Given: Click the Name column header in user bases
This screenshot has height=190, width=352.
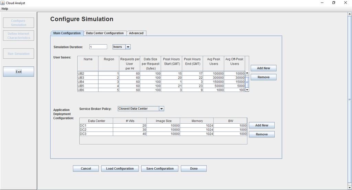Looking at the screenshot, I should pos(88,64).
